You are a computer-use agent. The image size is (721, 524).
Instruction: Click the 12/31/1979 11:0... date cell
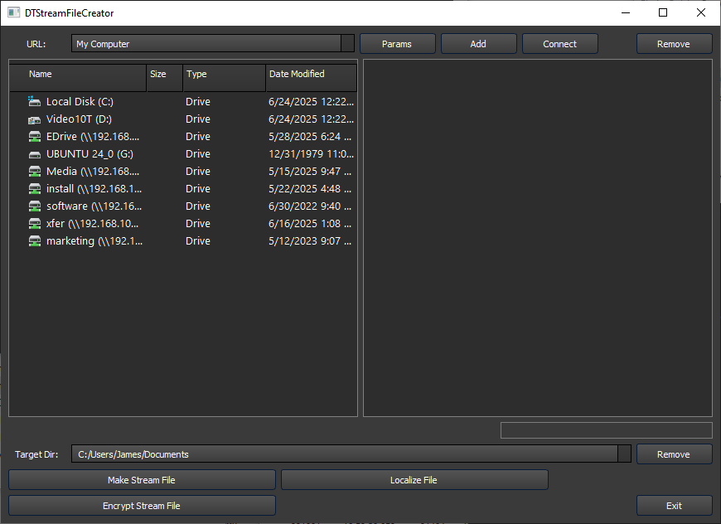pos(312,154)
